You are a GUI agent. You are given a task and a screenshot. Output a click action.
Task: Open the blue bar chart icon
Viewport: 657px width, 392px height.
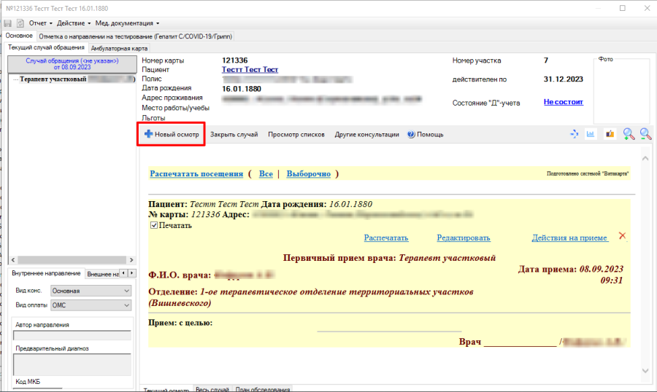590,134
